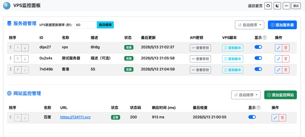The width and height of the screenshot is (305, 137).
Task: Grab drag handle of 7n049b row
Action: [x=11, y=69]
